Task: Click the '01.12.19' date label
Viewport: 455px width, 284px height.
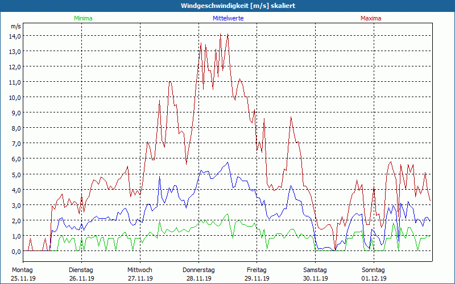Action: (x=374, y=278)
